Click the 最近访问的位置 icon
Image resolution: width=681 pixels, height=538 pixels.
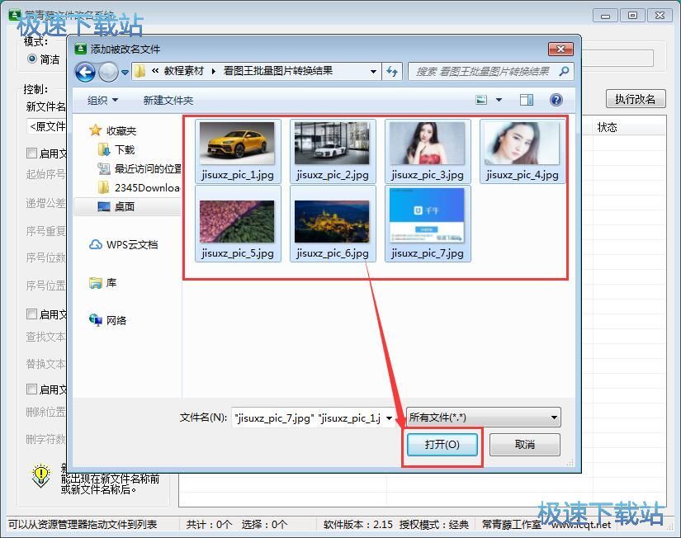[x=103, y=168]
